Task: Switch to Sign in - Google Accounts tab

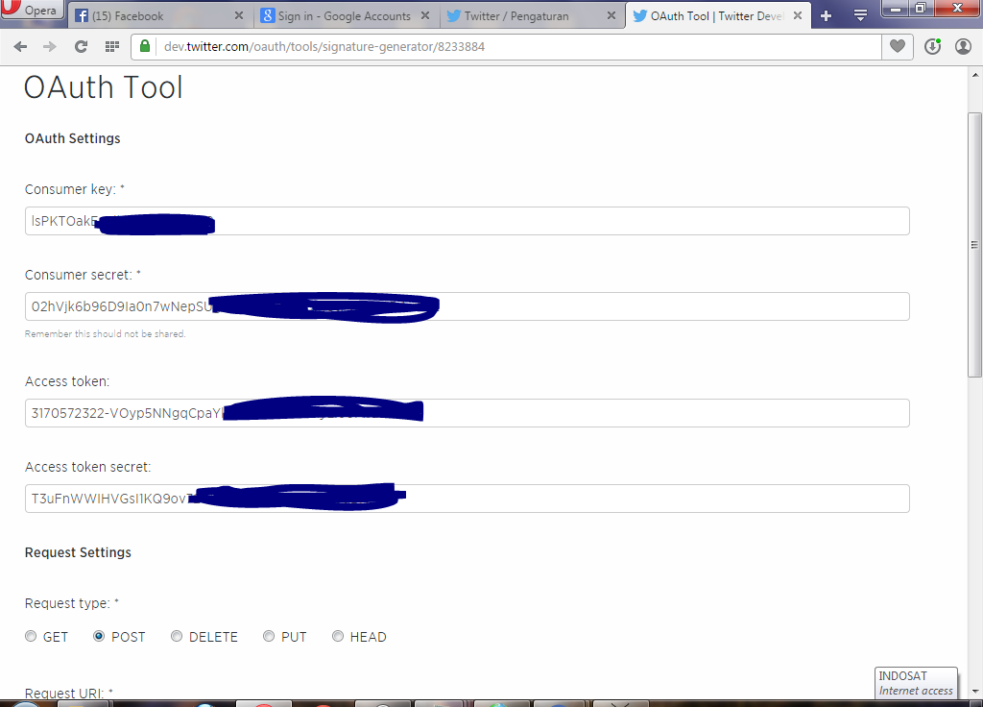Action: tap(345, 15)
